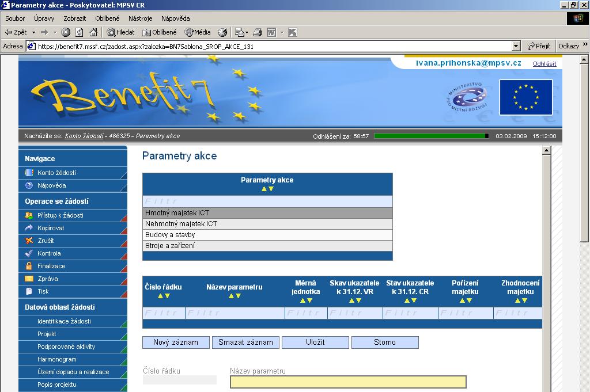Click the Odhlásit logout link
The image size is (590, 392).
[544, 63]
